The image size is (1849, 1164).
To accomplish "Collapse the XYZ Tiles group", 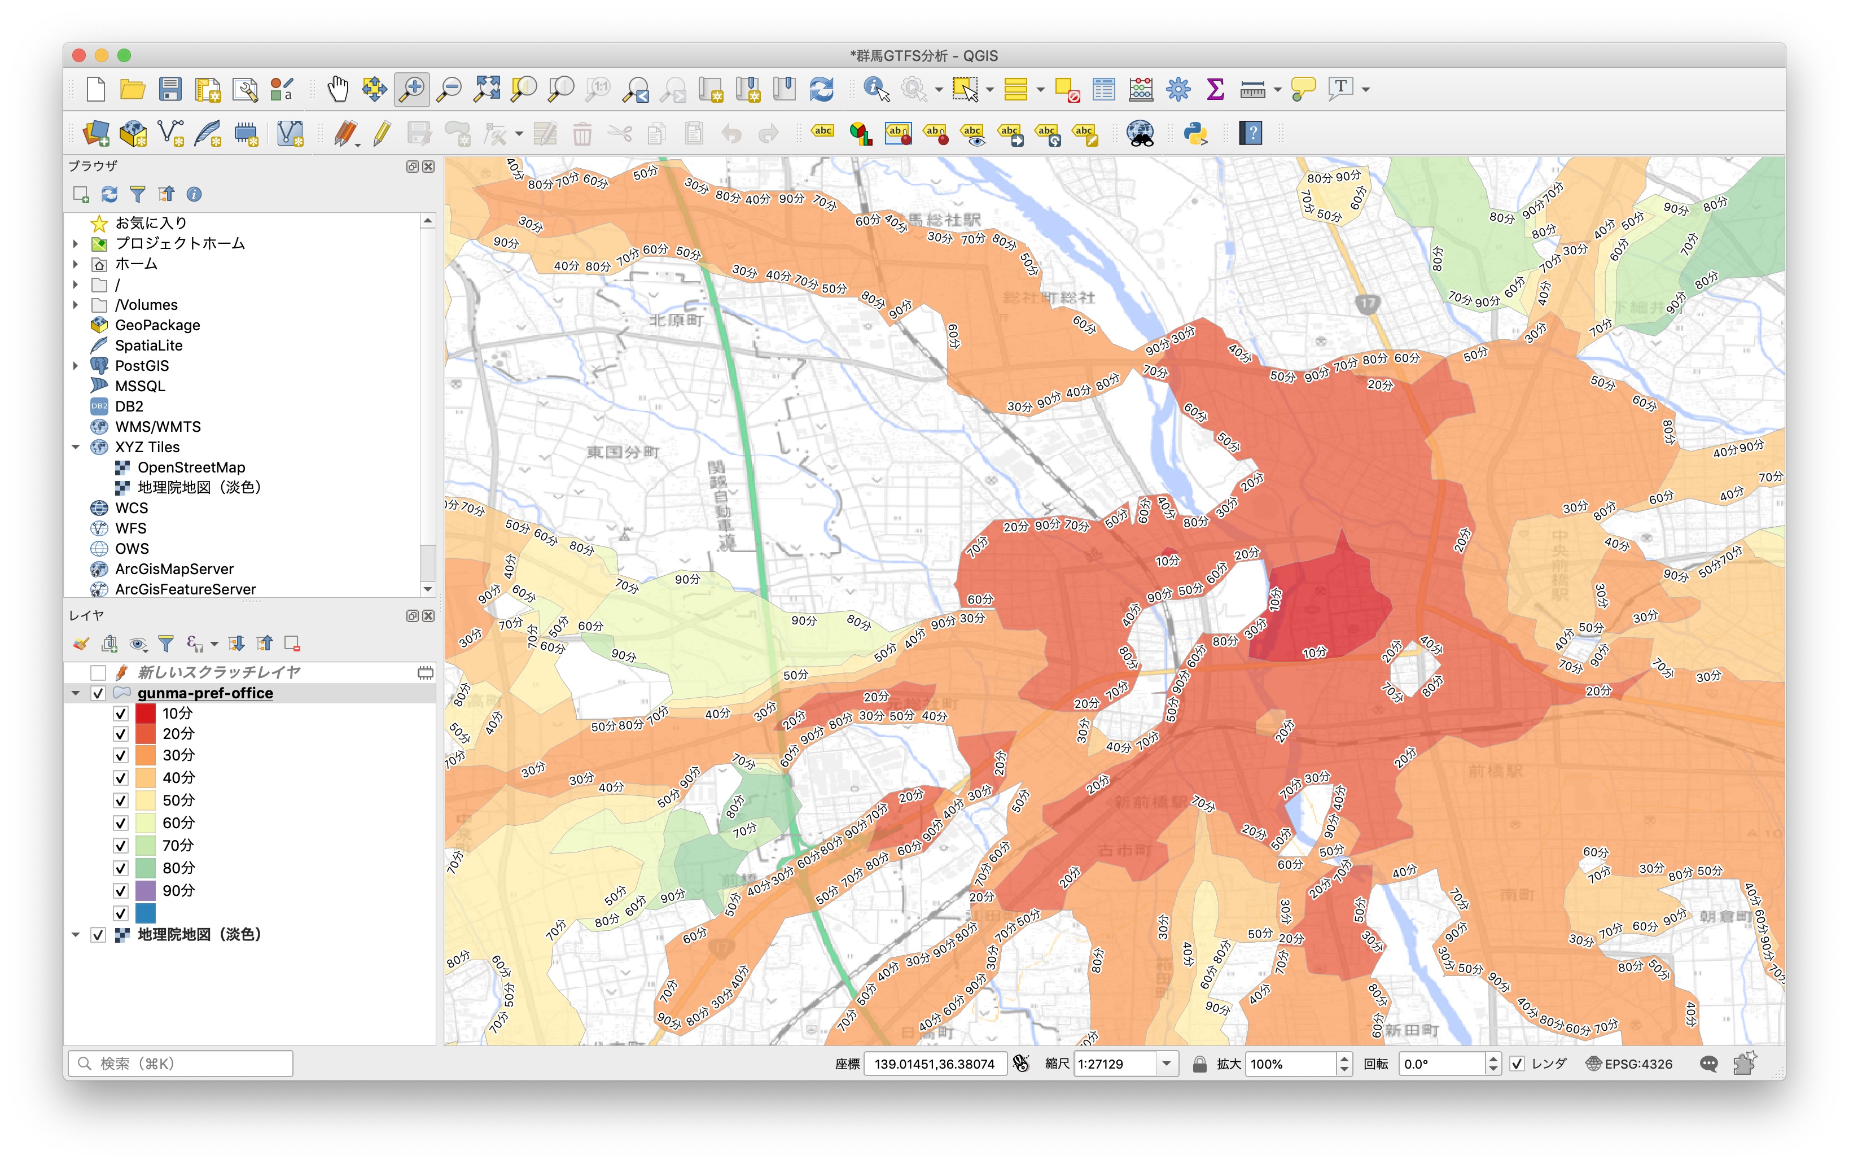I will pos(75,447).
